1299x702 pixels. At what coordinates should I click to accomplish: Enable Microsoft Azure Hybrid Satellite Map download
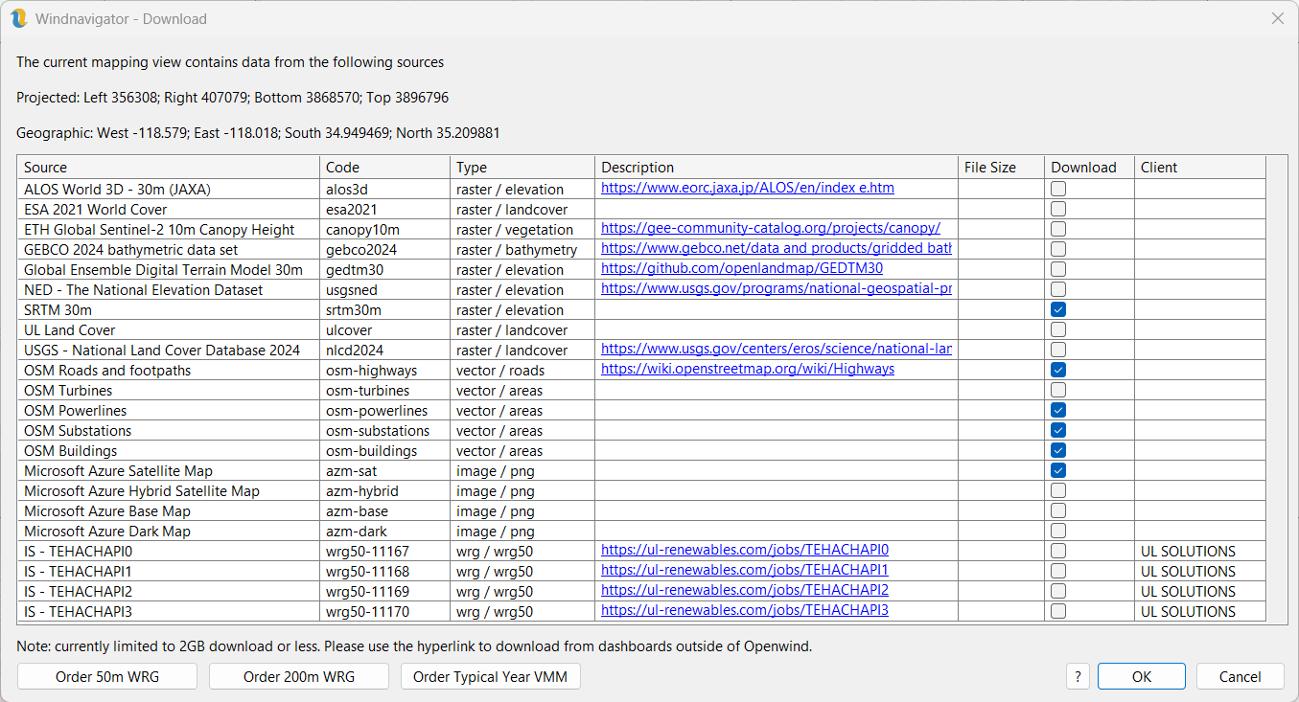pyautogui.click(x=1058, y=490)
